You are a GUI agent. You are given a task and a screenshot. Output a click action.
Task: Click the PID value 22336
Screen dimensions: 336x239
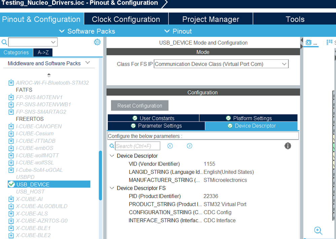pos(211,196)
